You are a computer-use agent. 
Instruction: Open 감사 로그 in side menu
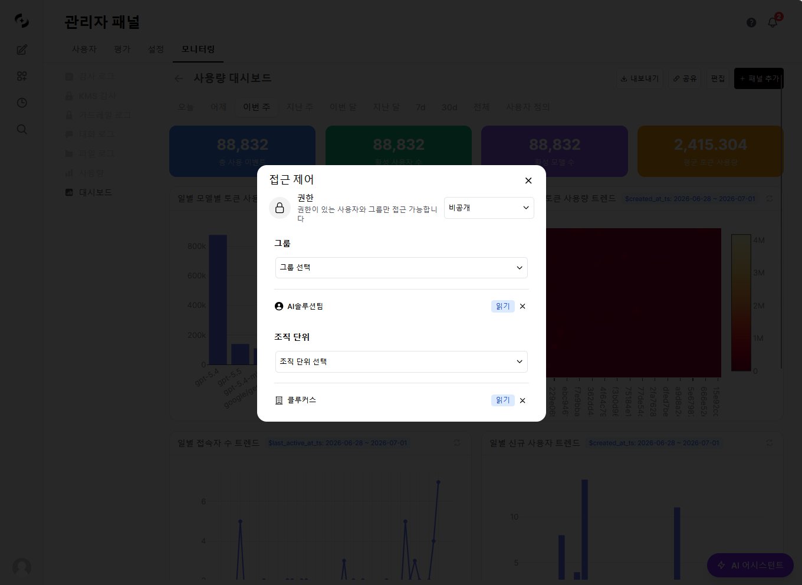pos(90,77)
